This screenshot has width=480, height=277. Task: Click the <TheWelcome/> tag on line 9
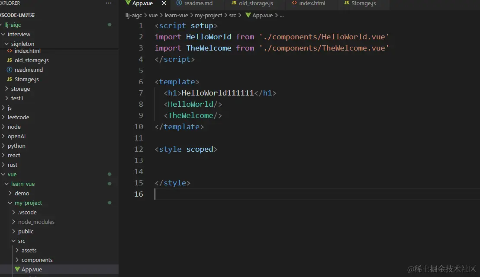click(x=193, y=115)
